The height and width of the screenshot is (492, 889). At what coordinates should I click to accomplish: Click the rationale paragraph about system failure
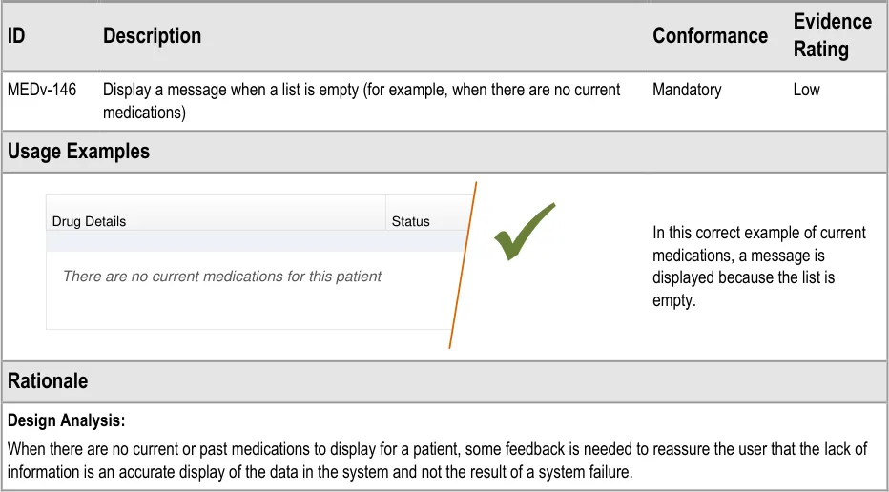tap(438, 460)
